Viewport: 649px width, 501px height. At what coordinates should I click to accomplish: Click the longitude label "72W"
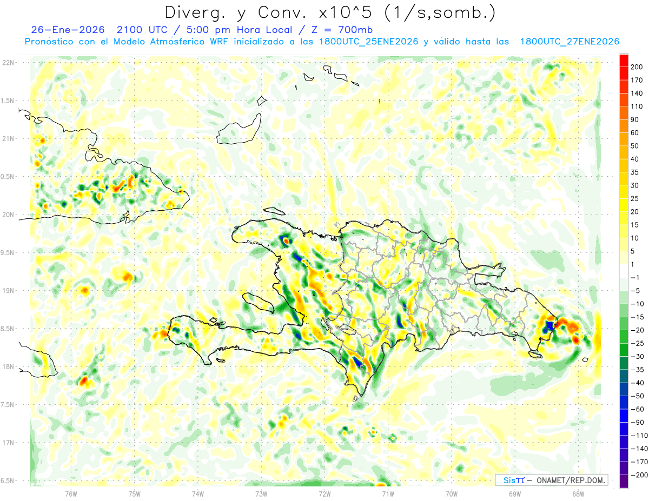325,493
